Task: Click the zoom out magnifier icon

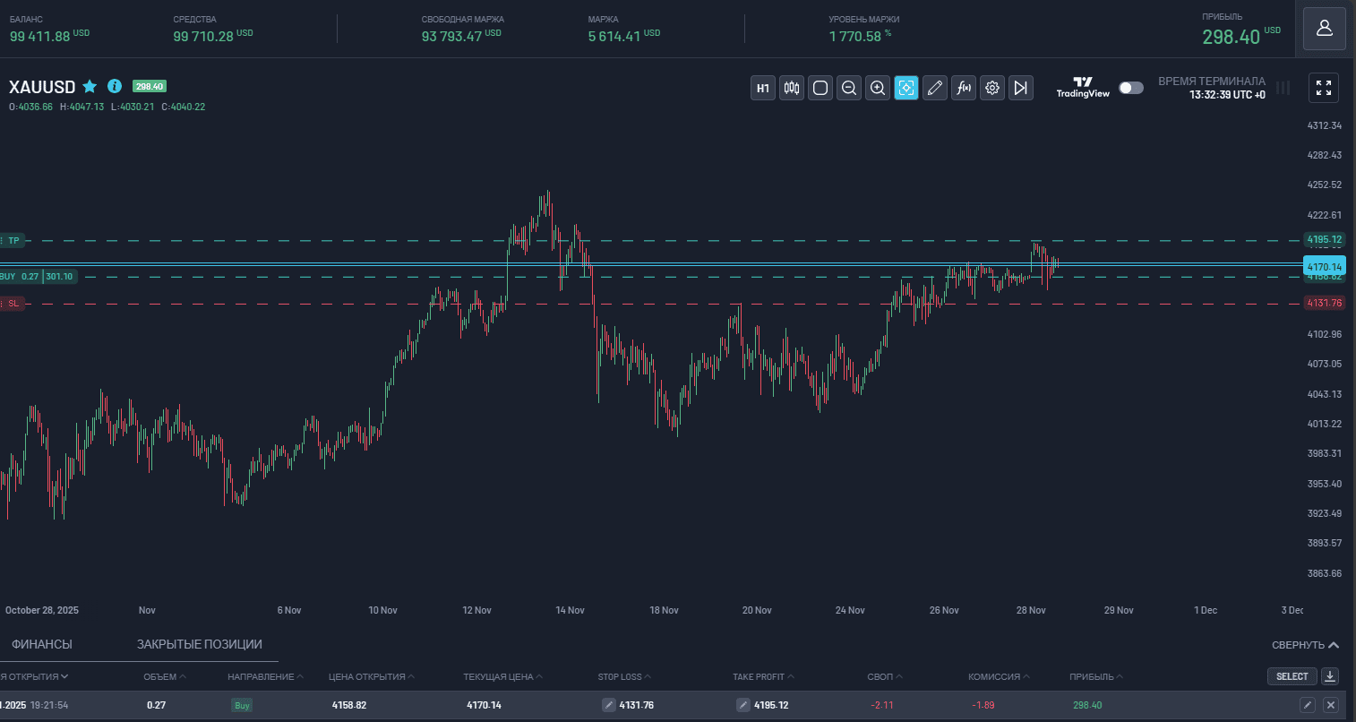Action: click(849, 88)
